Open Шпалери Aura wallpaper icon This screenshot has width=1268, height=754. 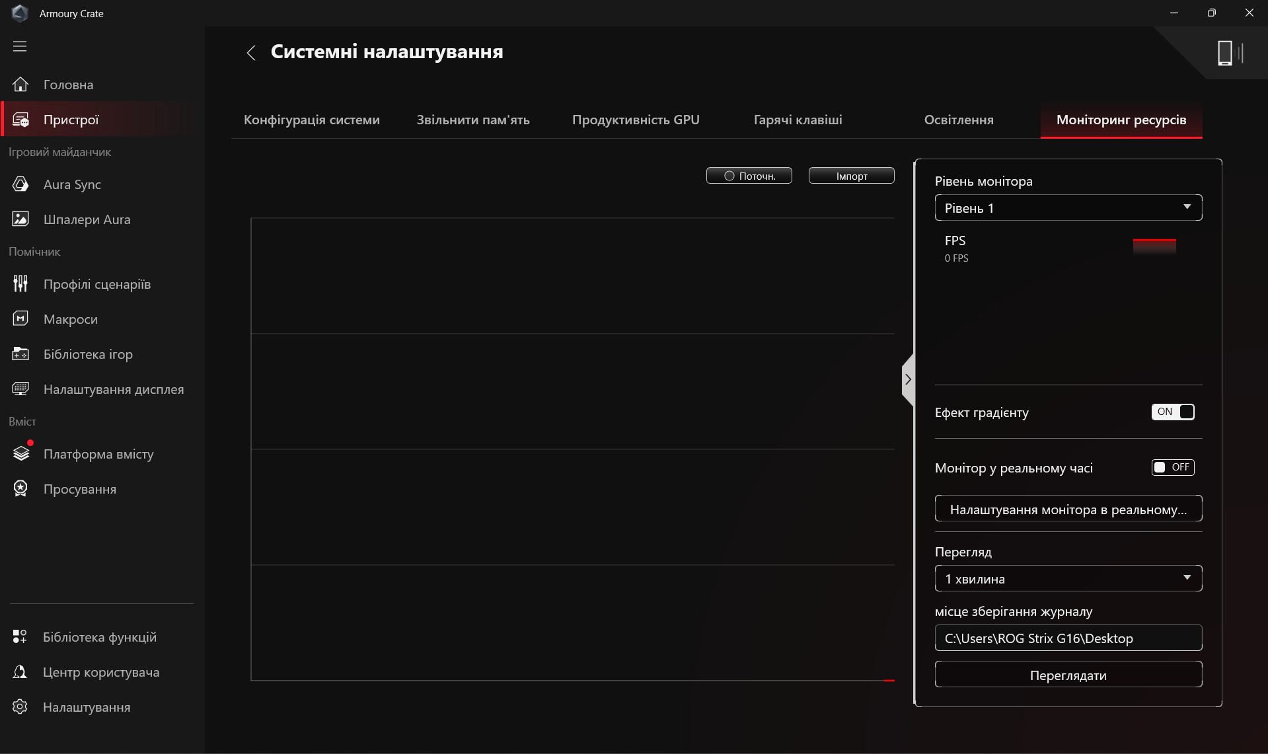[x=20, y=219]
